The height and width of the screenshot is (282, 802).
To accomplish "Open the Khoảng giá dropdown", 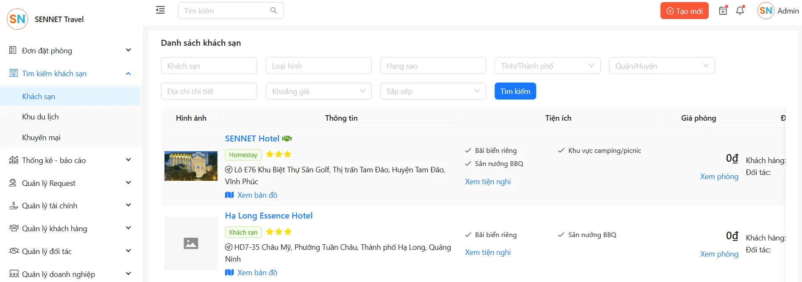I will (318, 91).
